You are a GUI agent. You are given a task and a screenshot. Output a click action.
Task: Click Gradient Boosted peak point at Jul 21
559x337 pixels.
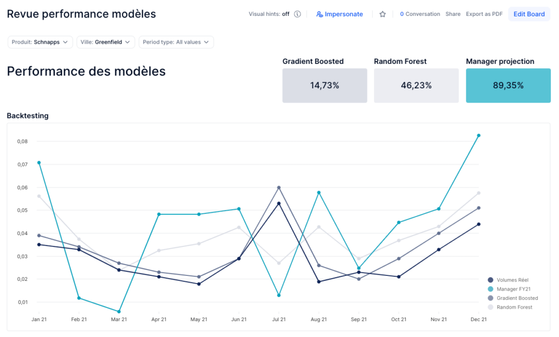pos(279,188)
